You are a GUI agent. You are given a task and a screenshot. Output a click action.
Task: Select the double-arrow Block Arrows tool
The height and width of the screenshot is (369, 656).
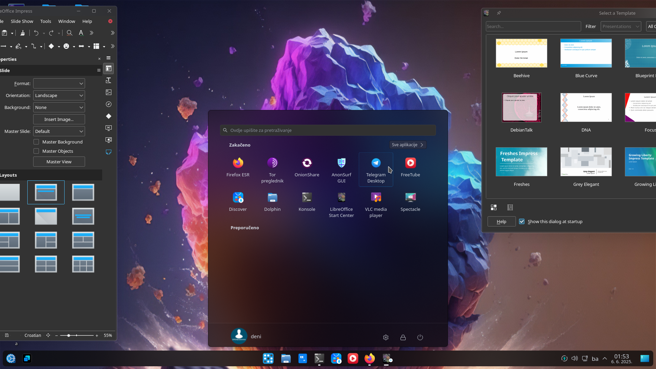click(x=81, y=46)
